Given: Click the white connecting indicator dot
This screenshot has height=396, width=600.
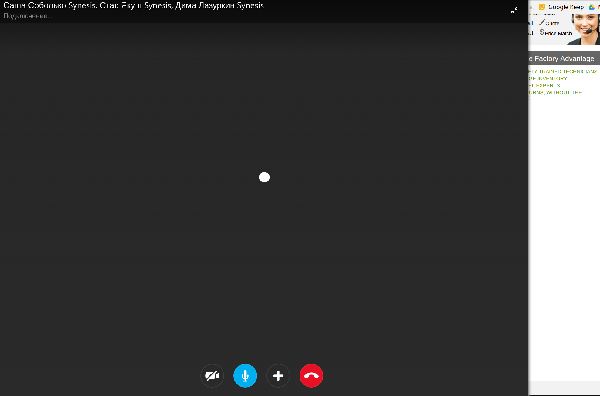Looking at the screenshot, I should click(264, 177).
